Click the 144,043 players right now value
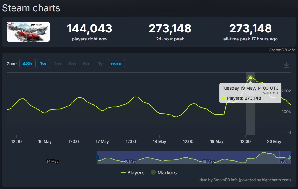The image size is (298, 189). pos(90,28)
